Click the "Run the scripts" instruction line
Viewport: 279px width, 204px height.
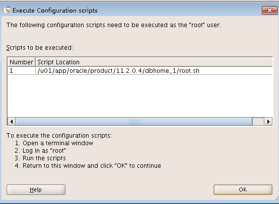pyautogui.click(x=44, y=158)
